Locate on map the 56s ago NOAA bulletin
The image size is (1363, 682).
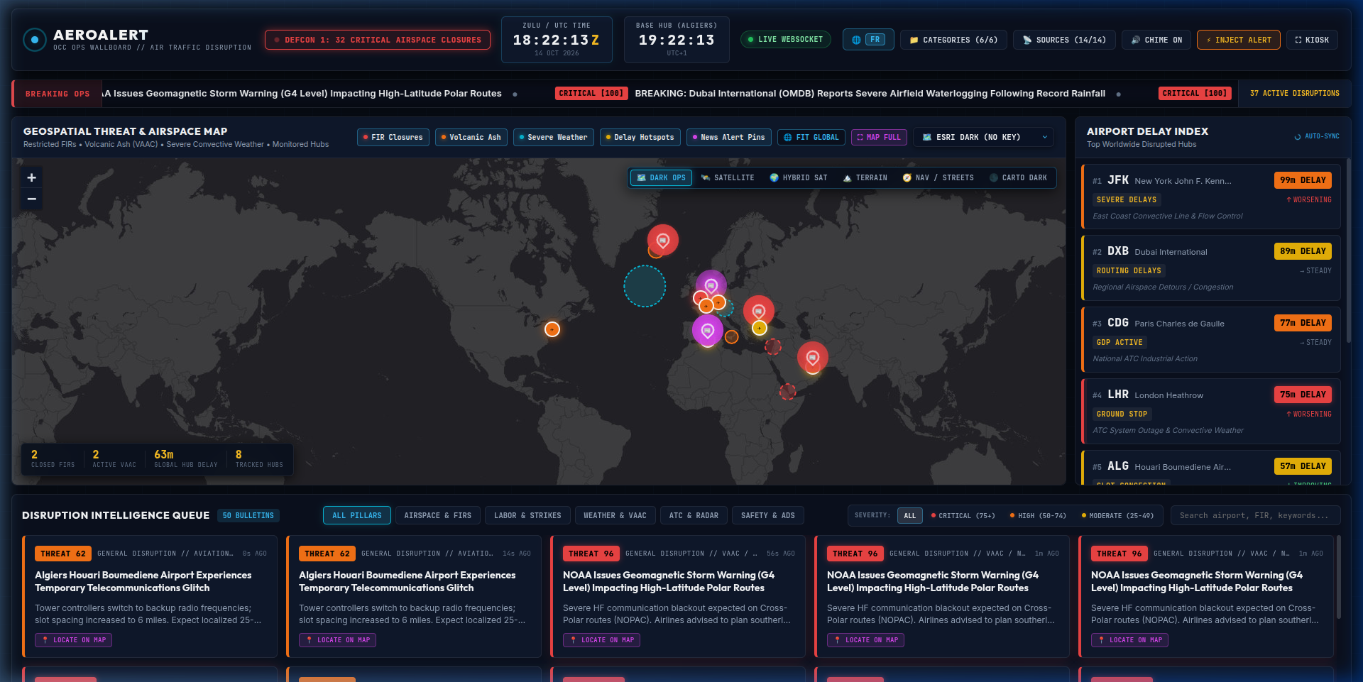point(602,640)
